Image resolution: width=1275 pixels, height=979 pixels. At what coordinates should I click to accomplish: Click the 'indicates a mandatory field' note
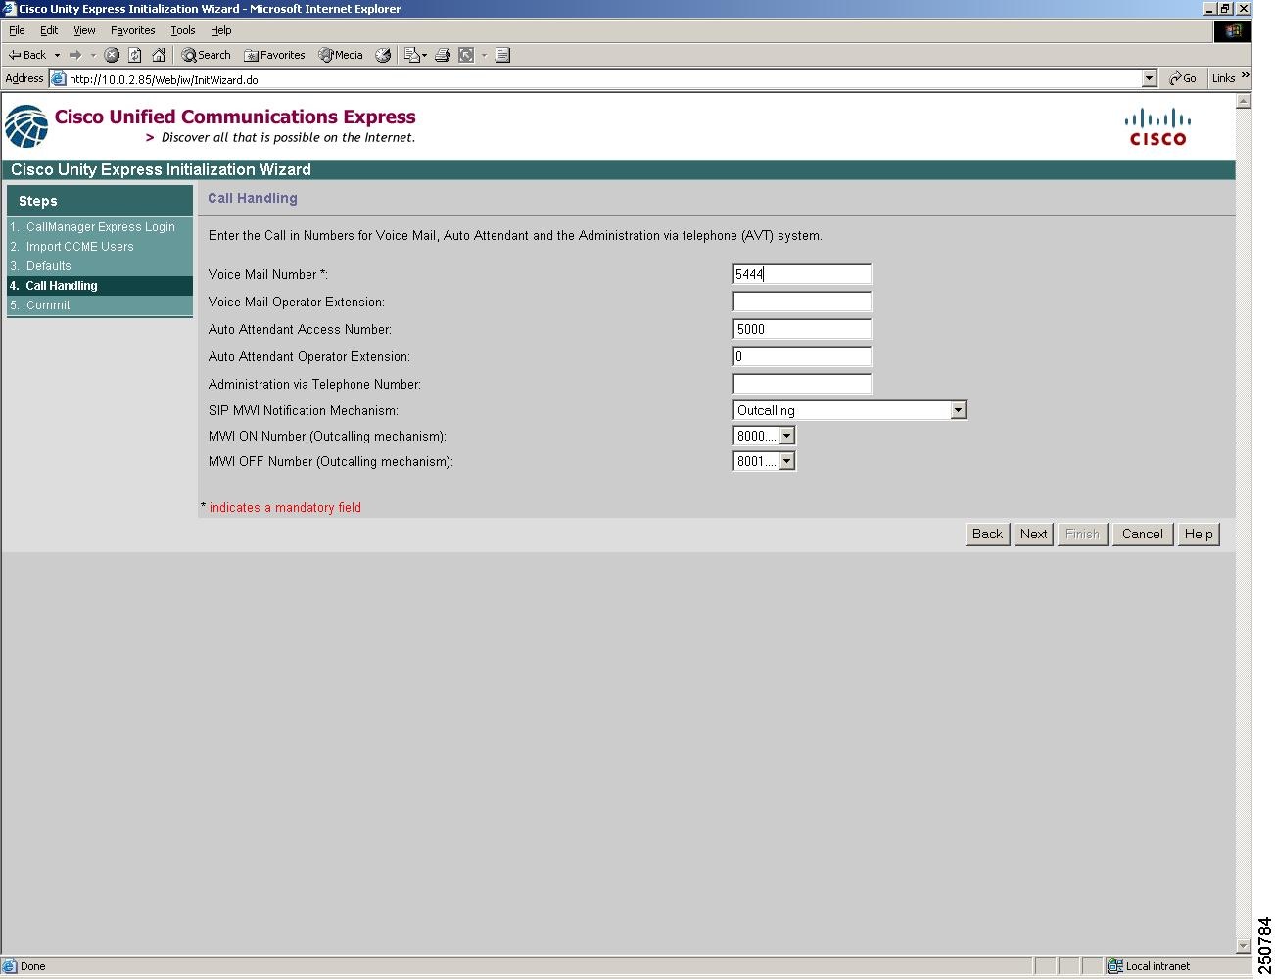tap(285, 507)
